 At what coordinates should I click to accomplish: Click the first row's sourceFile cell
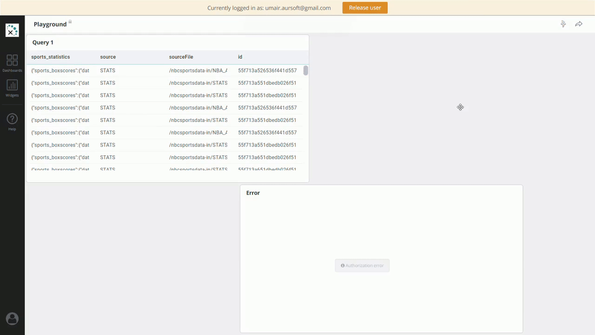(198, 71)
